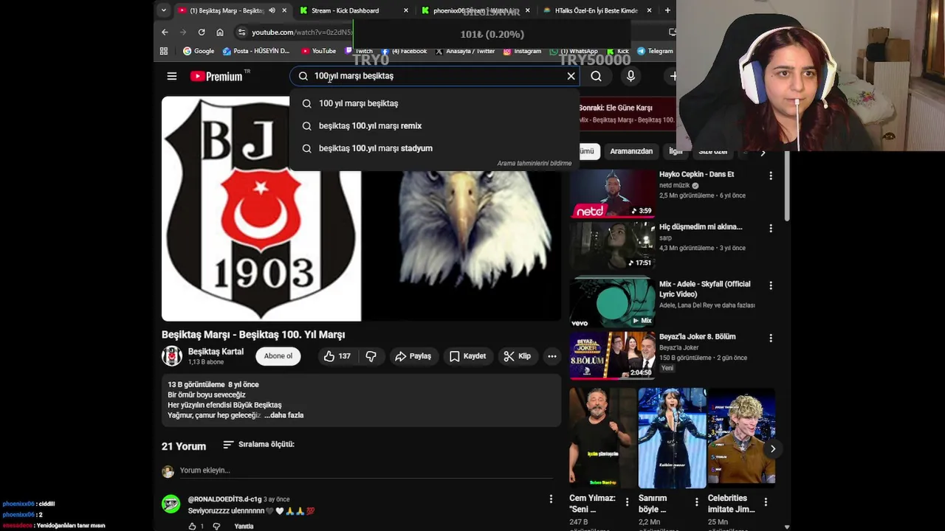Click the Beşiktaş video player area

click(x=361, y=209)
